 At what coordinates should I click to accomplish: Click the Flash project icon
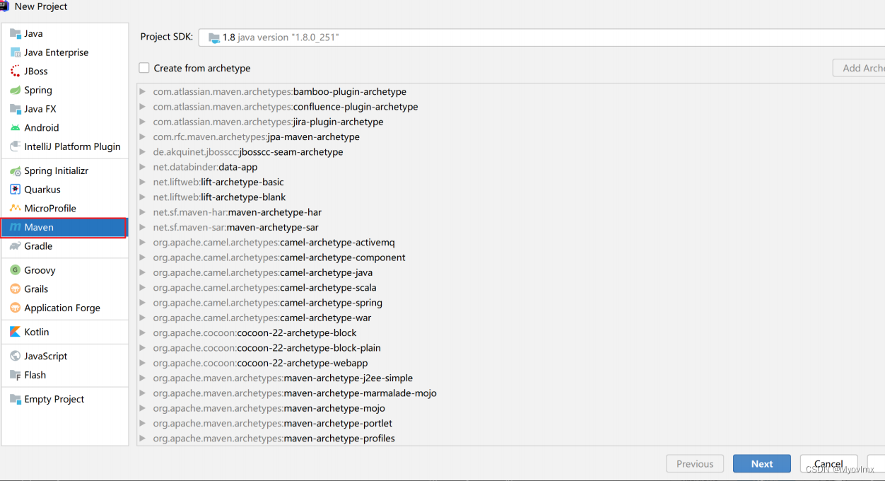tap(16, 375)
